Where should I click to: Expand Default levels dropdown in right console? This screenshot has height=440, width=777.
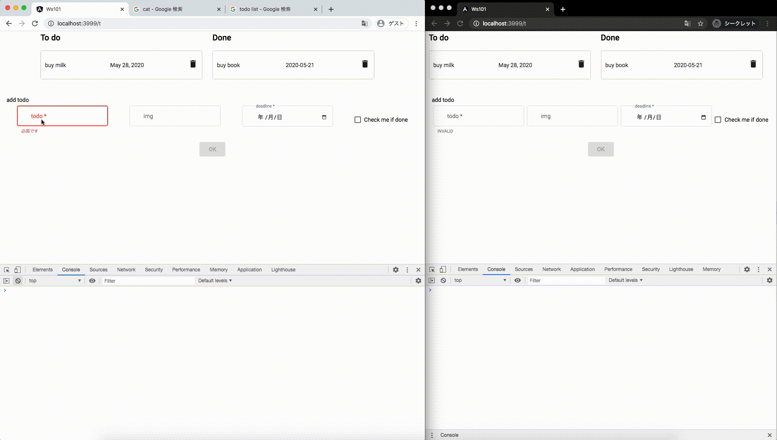click(x=625, y=280)
